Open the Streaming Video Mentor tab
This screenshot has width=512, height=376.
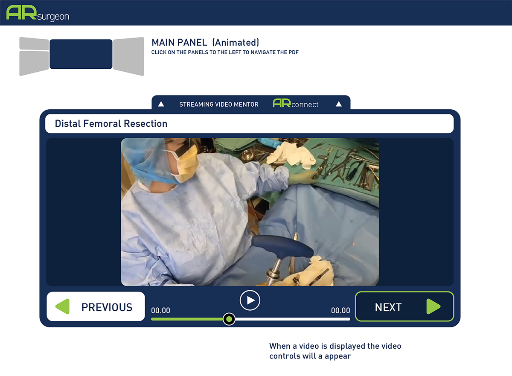(x=218, y=104)
